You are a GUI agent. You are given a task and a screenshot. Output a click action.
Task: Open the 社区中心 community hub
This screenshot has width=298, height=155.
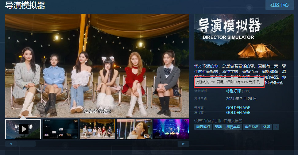(279, 5)
